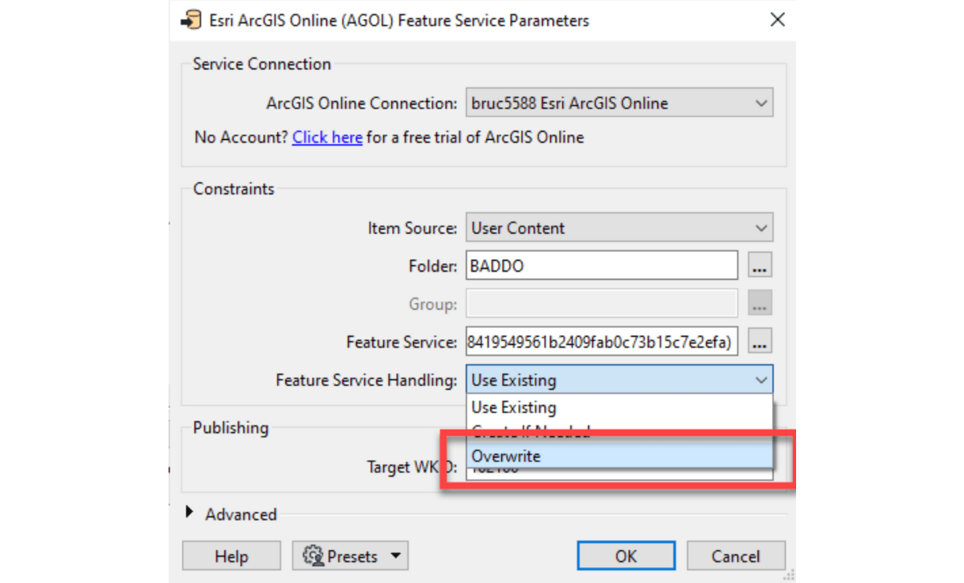Image resolution: width=964 pixels, height=583 pixels.
Task: Click the Feature Service ID text field
Action: click(x=602, y=341)
